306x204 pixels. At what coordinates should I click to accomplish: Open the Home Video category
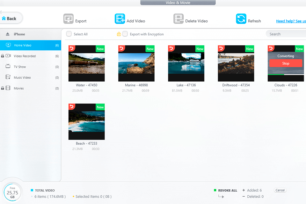coord(22,45)
